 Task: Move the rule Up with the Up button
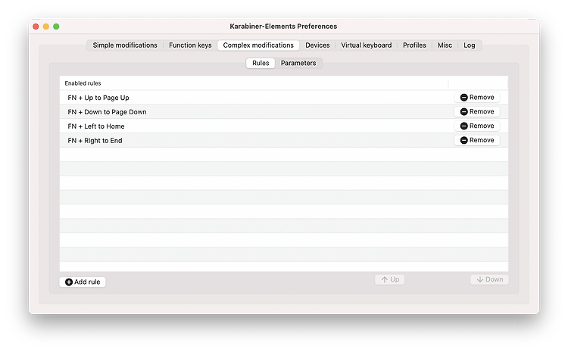click(x=390, y=279)
